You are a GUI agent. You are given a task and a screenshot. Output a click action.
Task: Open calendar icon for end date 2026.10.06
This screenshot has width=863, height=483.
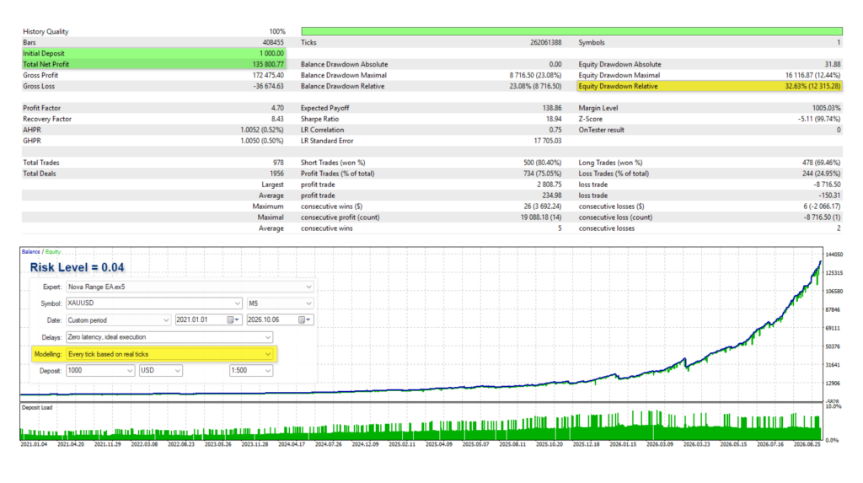[x=302, y=320]
